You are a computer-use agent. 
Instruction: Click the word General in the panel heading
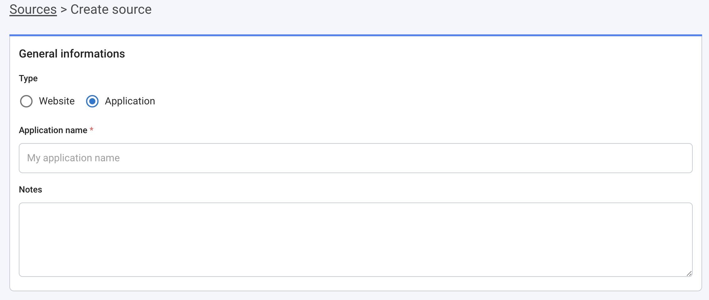click(x=38, y=54)
